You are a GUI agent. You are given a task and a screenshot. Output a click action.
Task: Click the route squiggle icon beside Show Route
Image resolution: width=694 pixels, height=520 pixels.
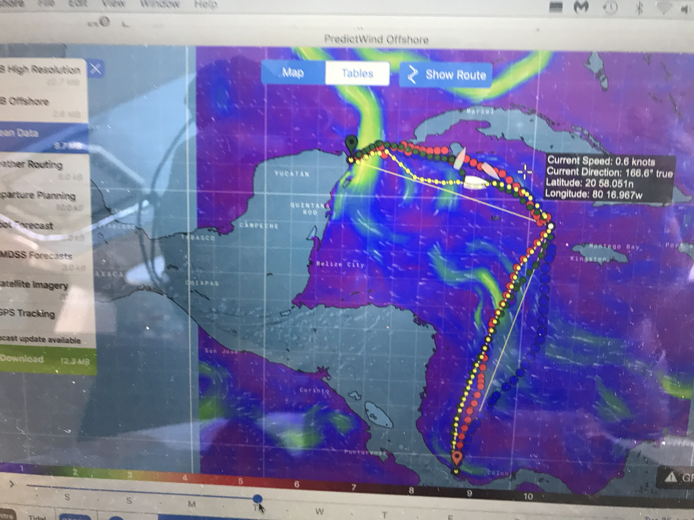413,75
